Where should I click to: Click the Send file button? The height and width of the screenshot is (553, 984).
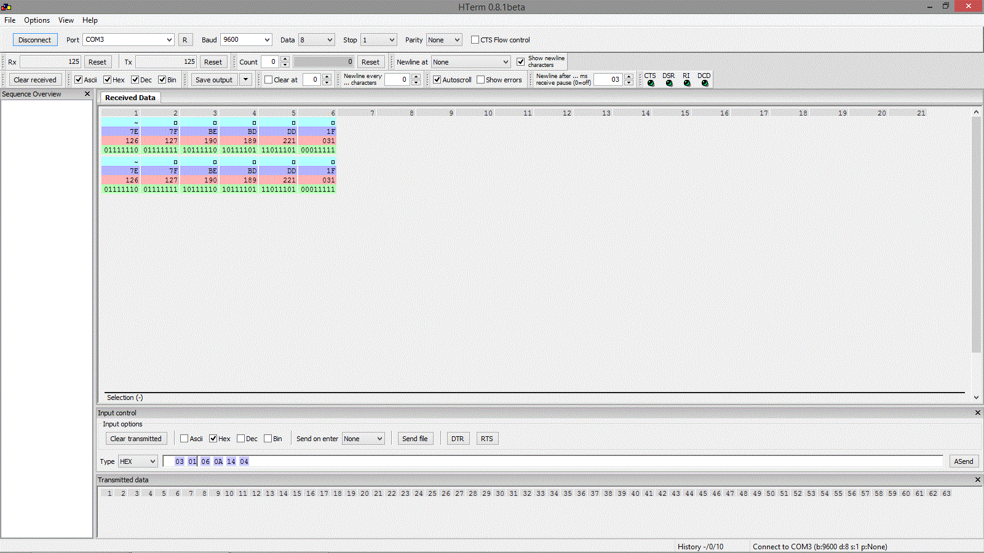point(415,439)
